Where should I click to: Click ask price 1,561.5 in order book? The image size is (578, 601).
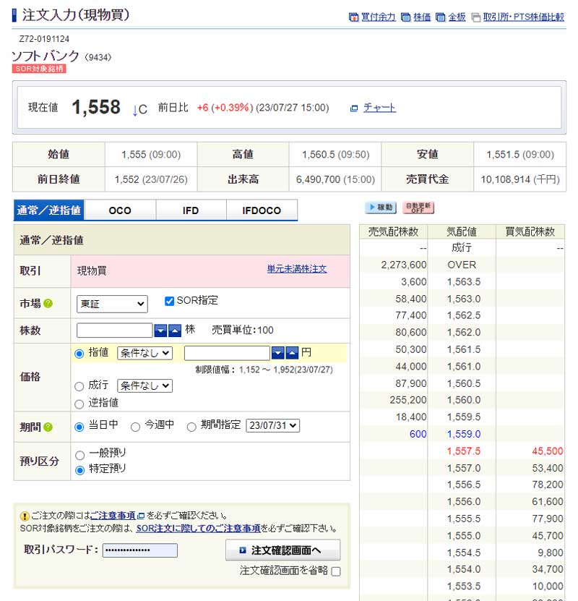click(464, 349)
